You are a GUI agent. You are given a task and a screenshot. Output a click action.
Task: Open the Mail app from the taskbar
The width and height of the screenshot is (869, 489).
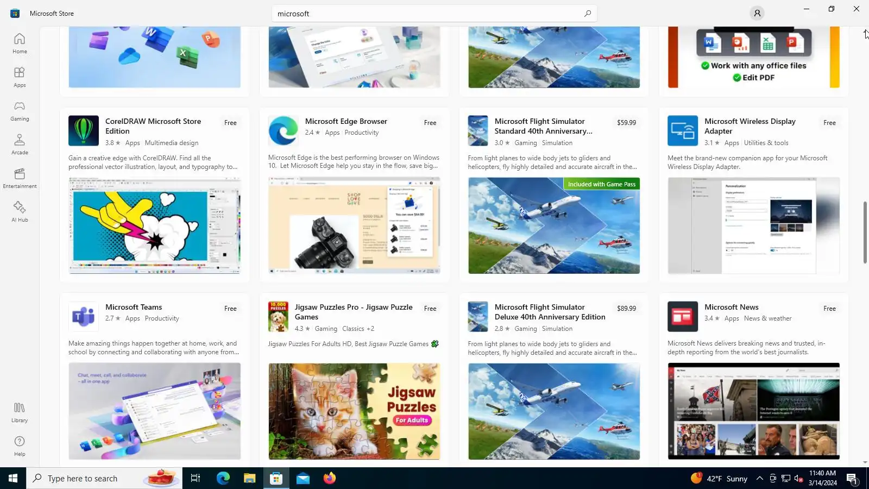pos(303,478)
